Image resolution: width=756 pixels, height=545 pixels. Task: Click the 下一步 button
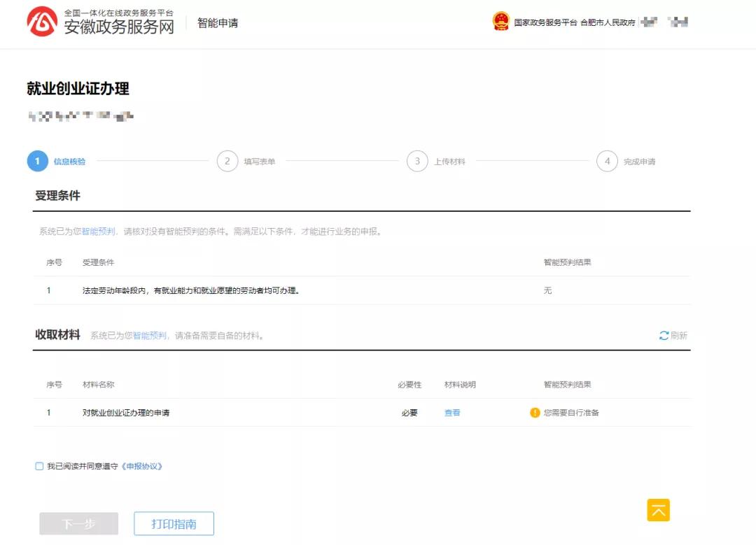tap(78, 523)
